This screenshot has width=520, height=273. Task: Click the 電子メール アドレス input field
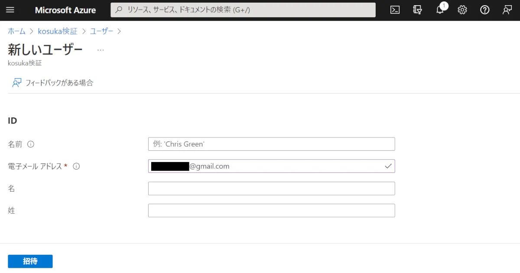point(272,166)
